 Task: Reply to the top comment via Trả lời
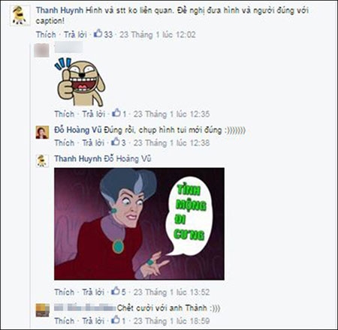click(x=75, y=34)
